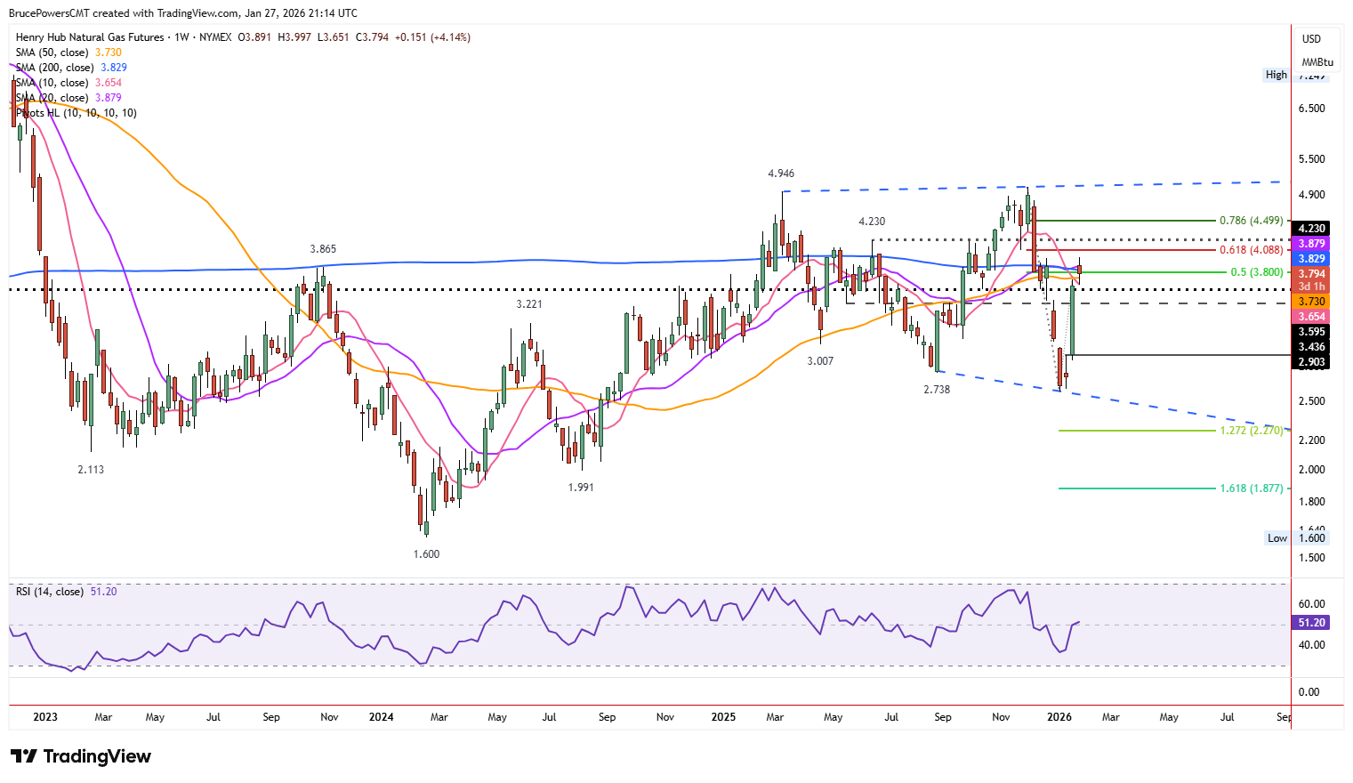Viewport: 1353px width, 783px height.
Task: Click the black 3.436 price axis tag
Action: (x=1311, y=347)
